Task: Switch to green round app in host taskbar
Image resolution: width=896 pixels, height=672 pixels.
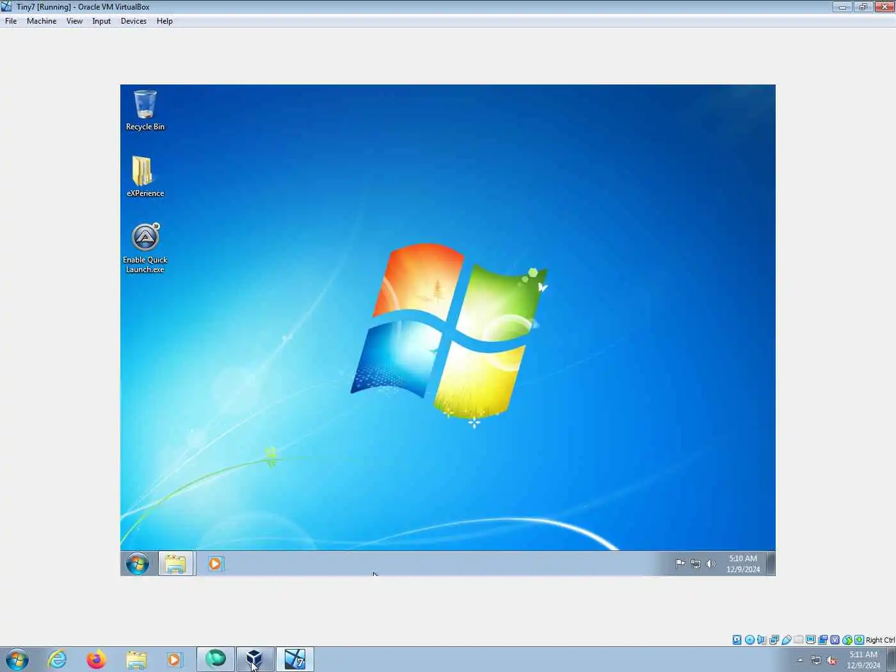Action: (216, 659)
